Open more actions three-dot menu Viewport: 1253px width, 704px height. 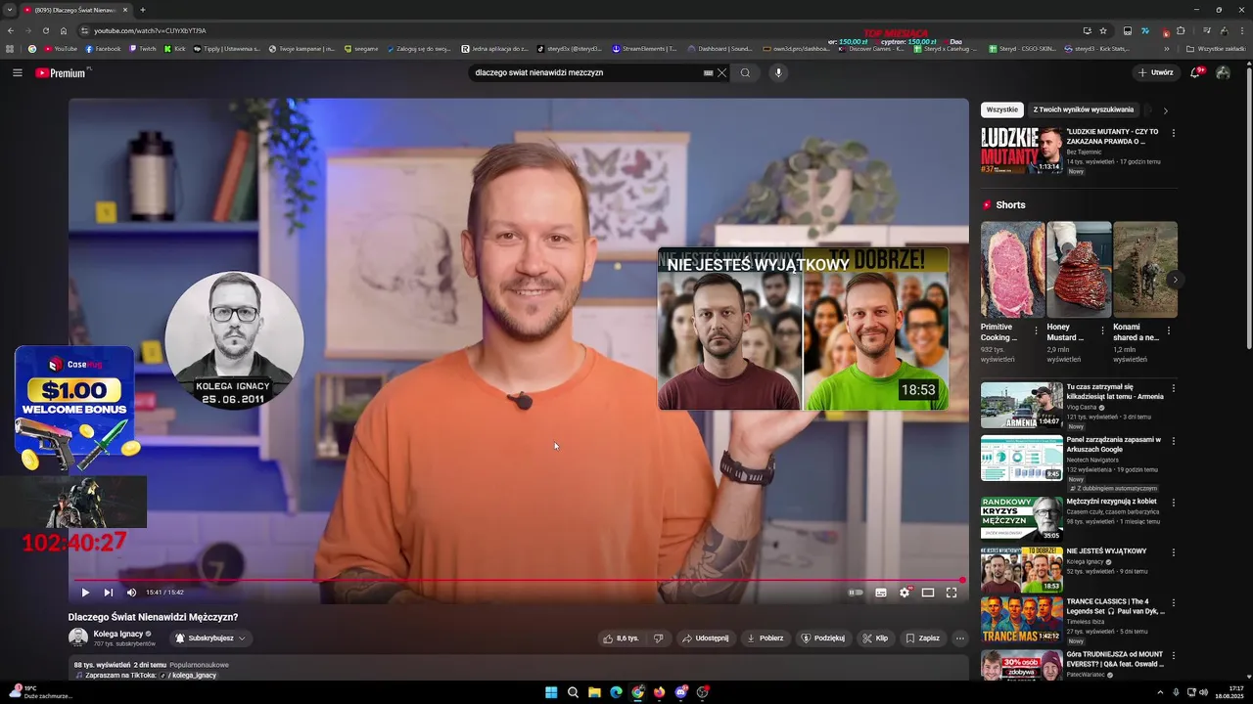(x=960, y=638)
